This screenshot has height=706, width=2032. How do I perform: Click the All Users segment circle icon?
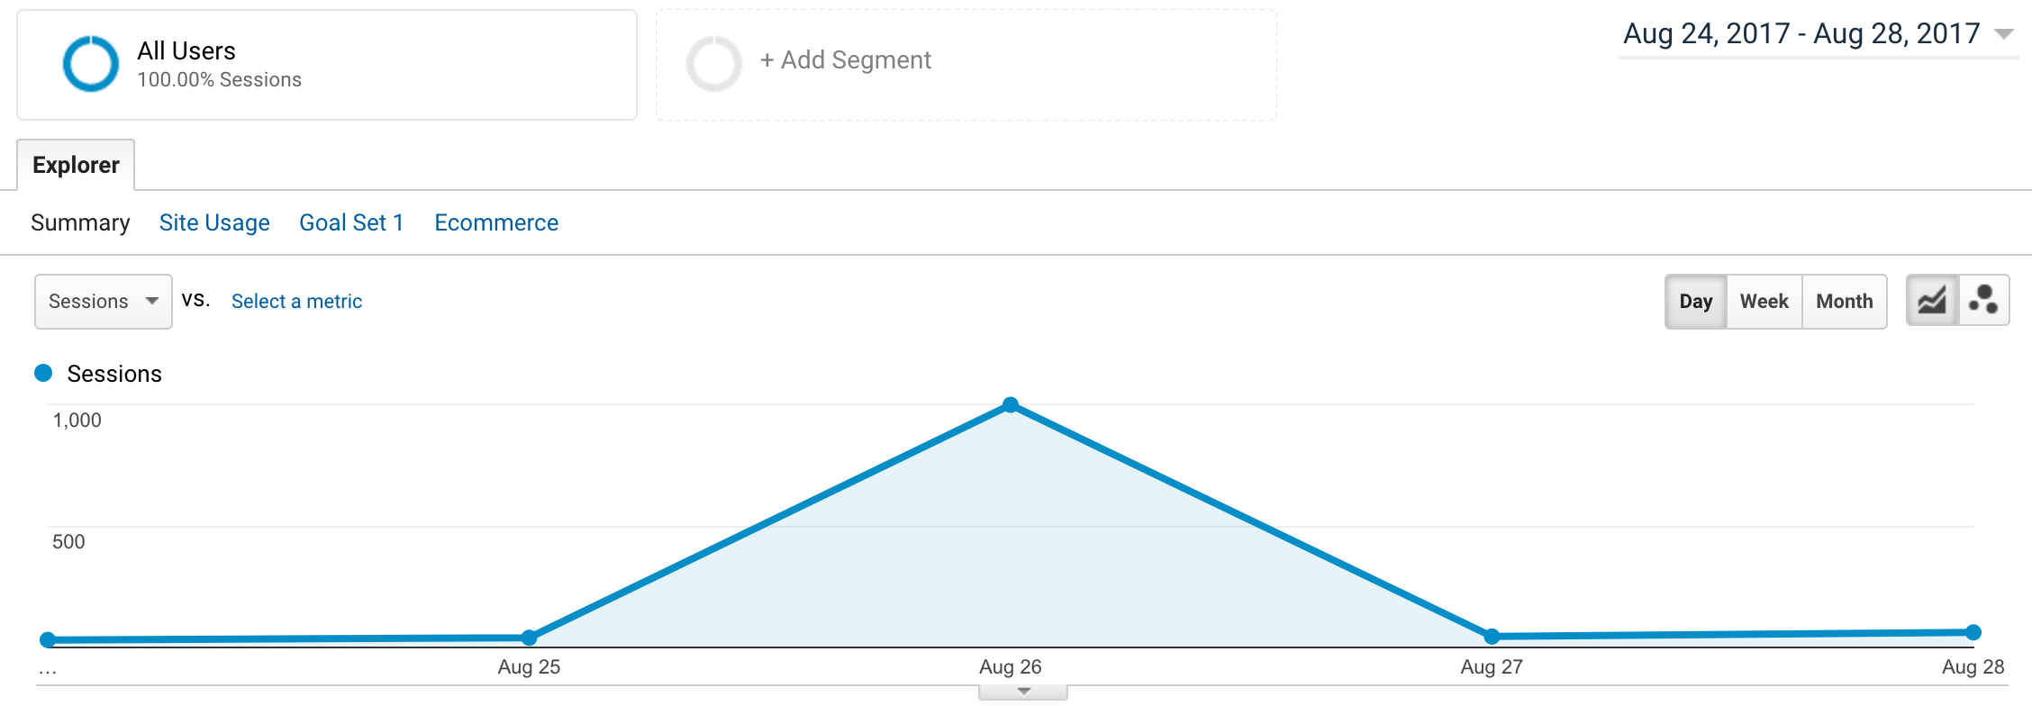[x=90, y=64]
